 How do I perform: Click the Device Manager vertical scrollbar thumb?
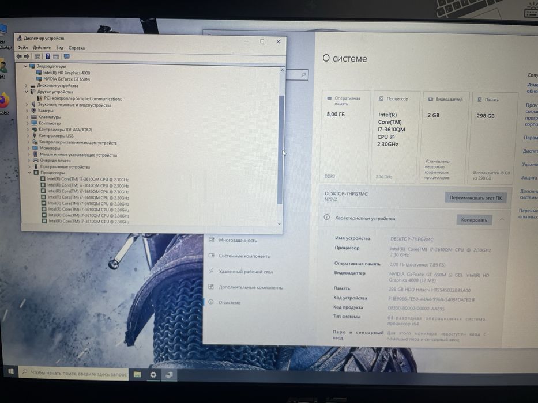coord(281,150)
